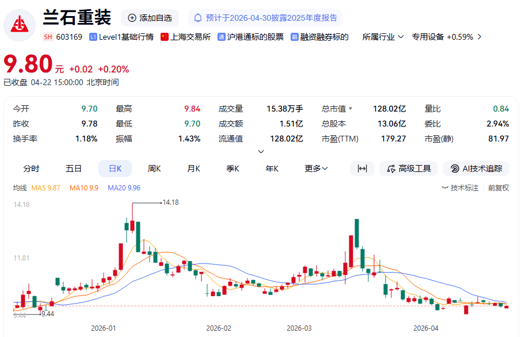
Task: Switch to the 周K chart tab
Action: (154, 168)
